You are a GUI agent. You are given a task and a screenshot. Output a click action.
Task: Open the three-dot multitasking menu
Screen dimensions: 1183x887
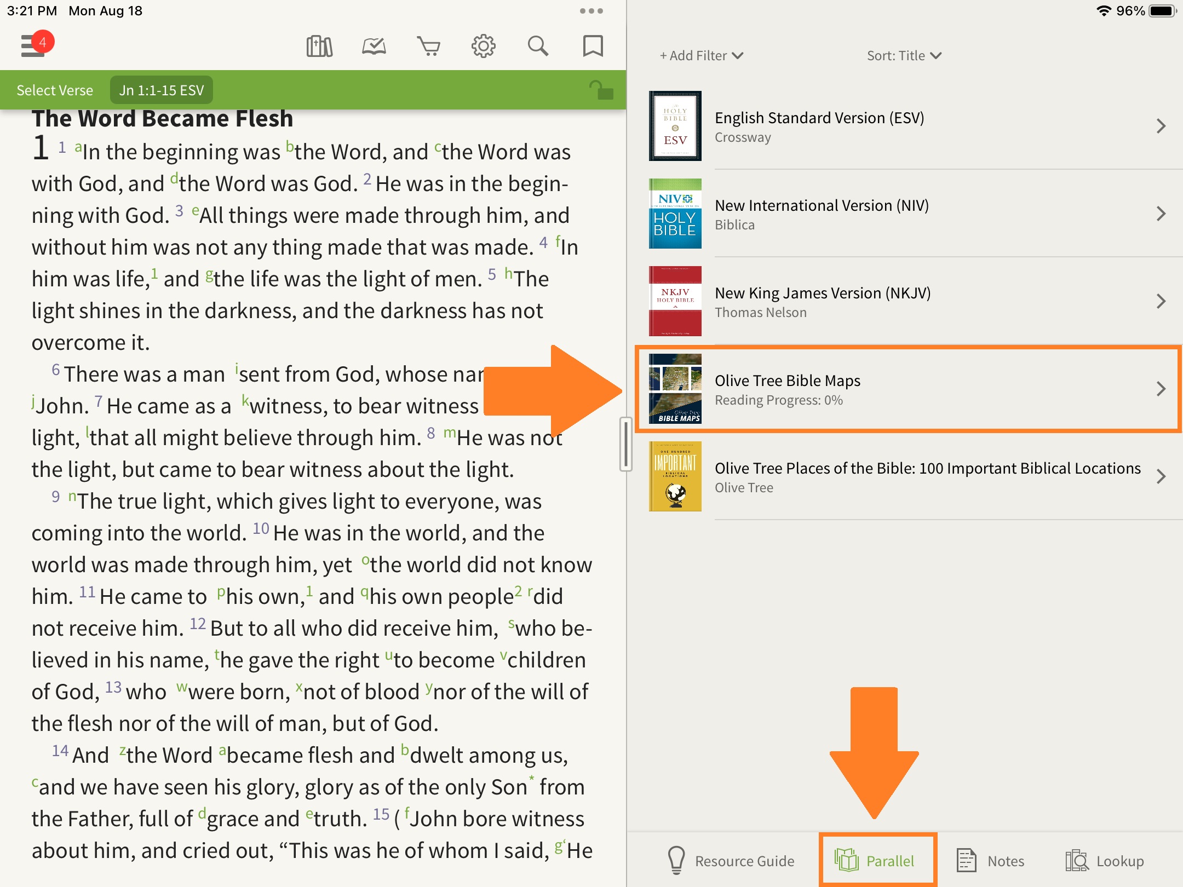(x=591, y=11)
